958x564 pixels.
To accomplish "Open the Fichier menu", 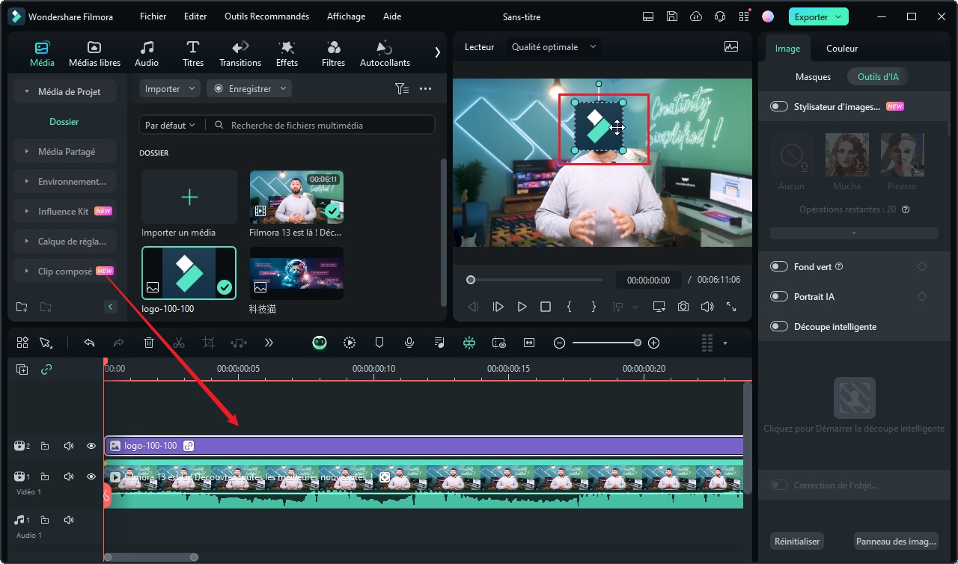I will tap(153, 16).
